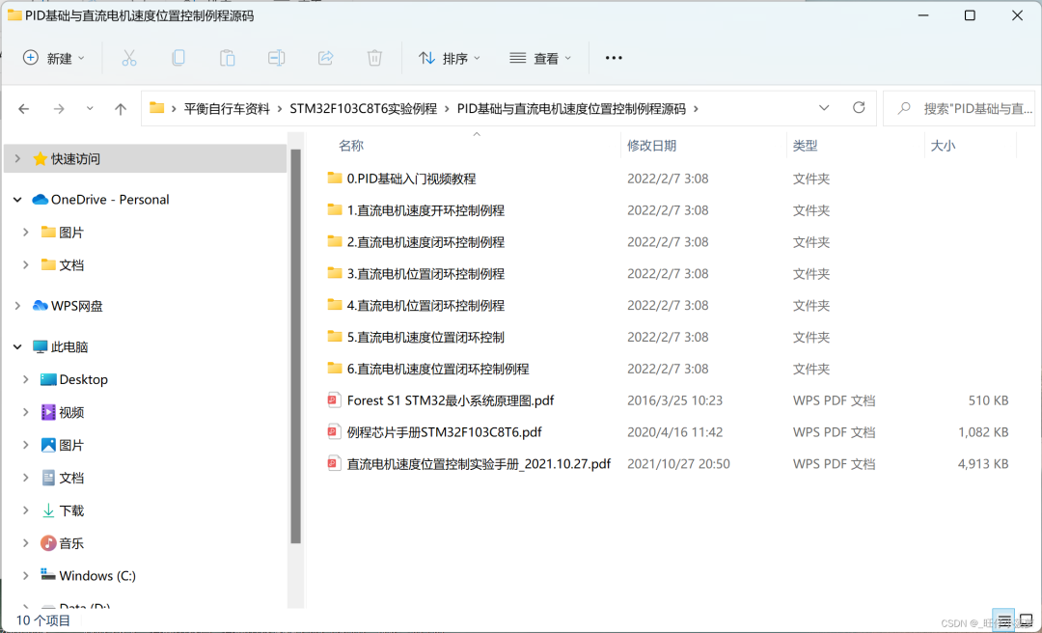Expand the Desktop item in the sidebar
1042x633 pixels.
click(25, 379)
